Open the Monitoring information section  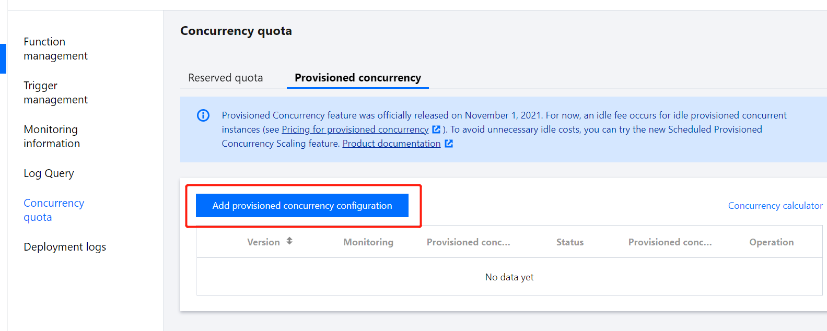(52, 136)
